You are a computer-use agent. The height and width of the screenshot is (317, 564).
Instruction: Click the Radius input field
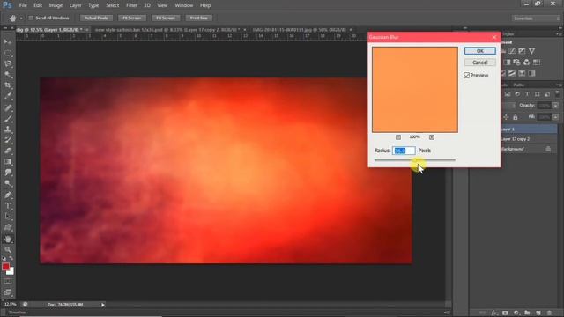tap(404, 151)
